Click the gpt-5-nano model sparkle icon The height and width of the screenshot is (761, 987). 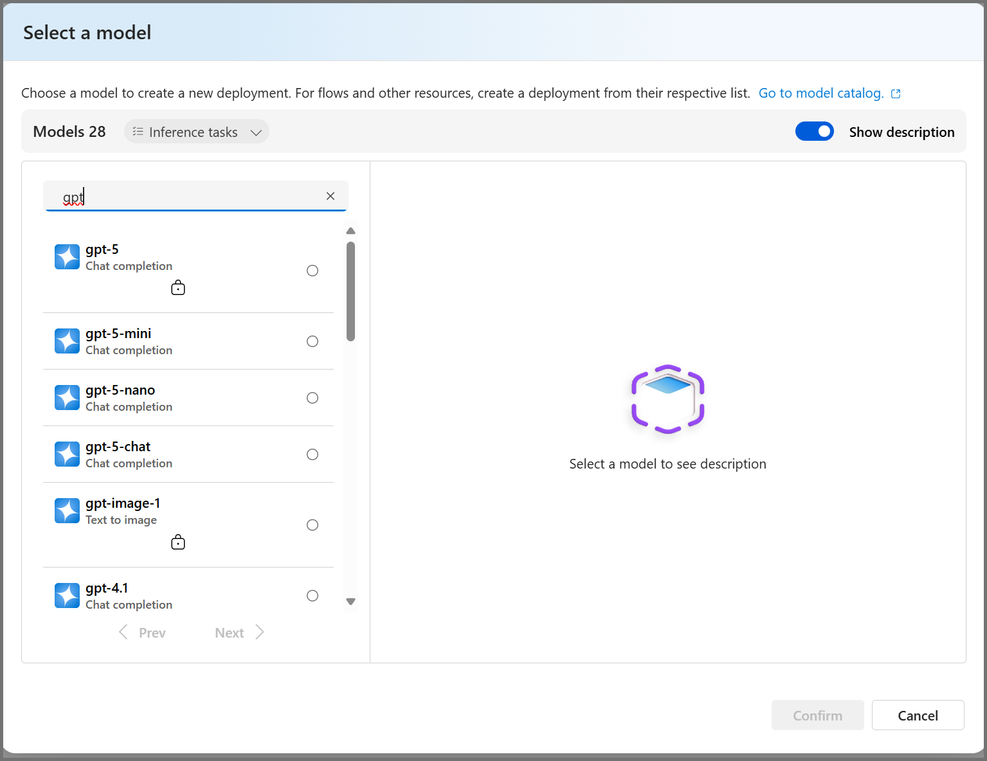pos(67,398)
